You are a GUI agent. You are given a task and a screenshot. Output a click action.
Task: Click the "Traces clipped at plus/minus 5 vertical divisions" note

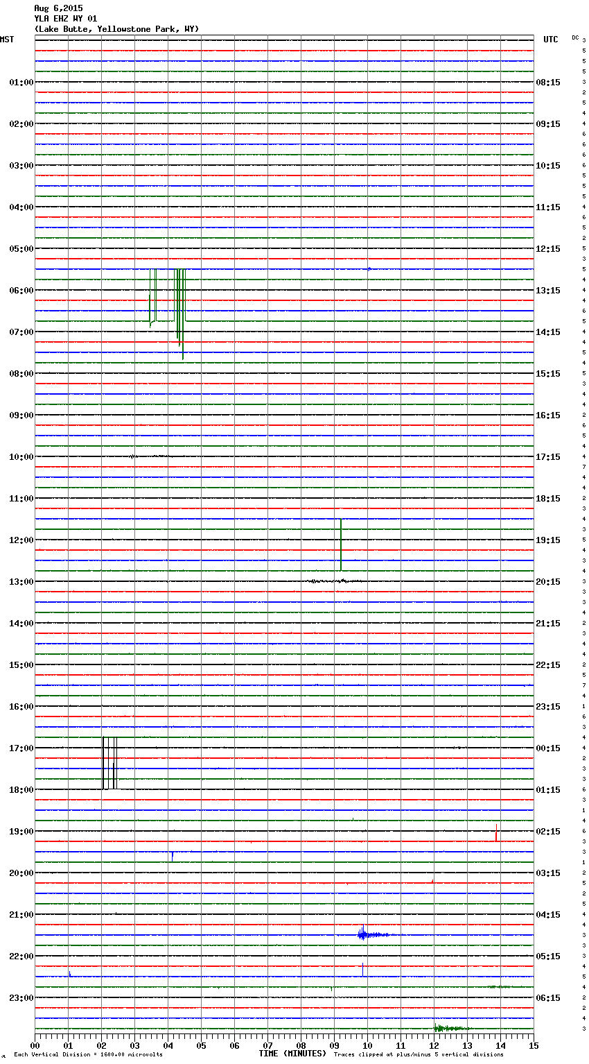point(419,1055)
